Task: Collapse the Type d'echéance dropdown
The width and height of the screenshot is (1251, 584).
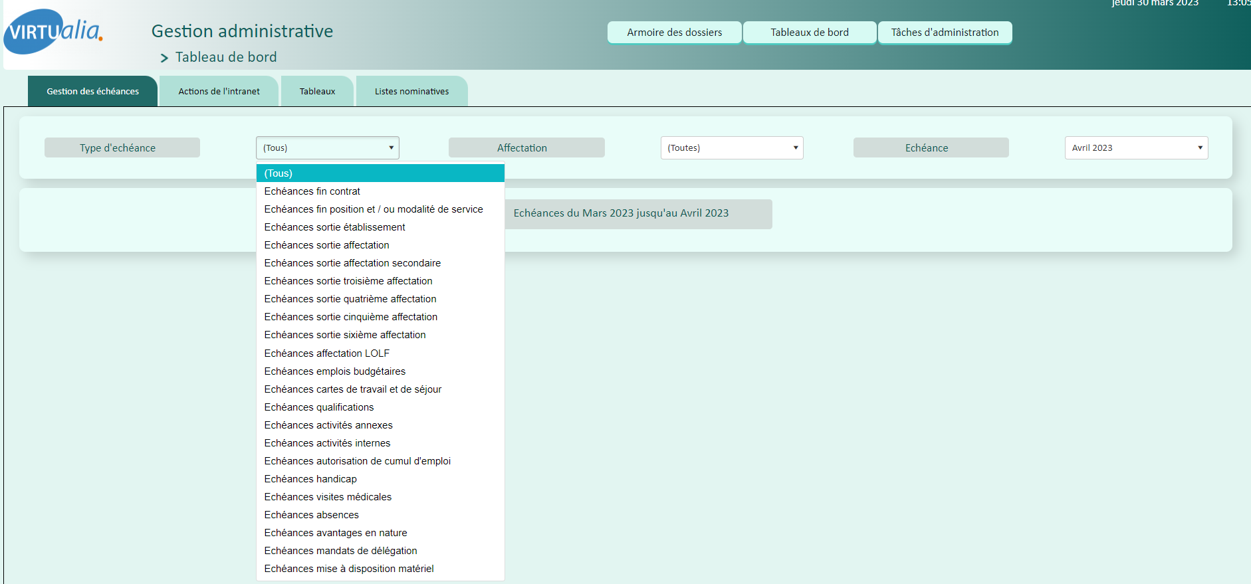Action: point(327,148)
